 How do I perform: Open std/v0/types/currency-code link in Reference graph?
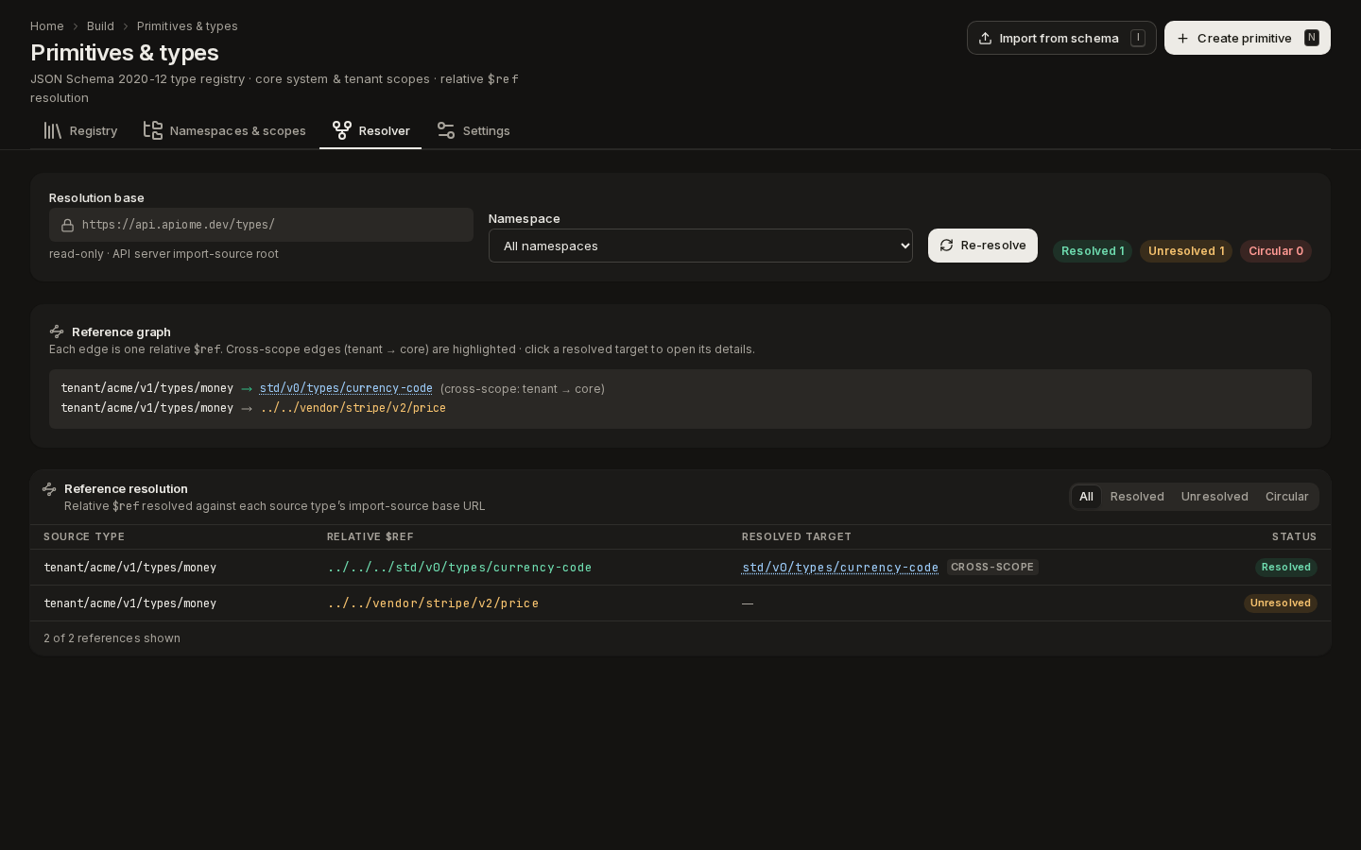pos(346,388)
